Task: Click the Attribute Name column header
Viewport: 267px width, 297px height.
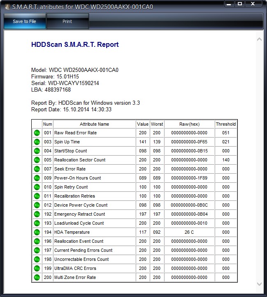Action: coord(95,124)
